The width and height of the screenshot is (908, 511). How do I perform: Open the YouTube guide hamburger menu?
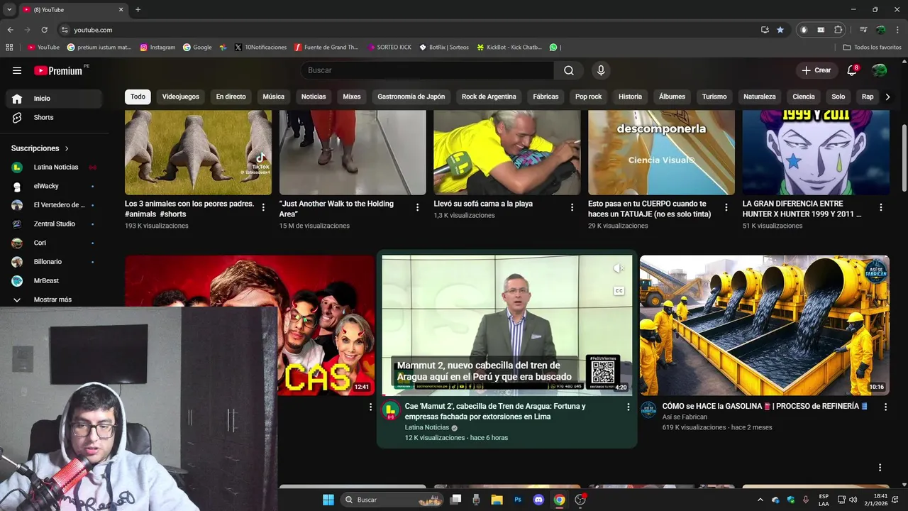pyautogui.click(x=17, y=70)
